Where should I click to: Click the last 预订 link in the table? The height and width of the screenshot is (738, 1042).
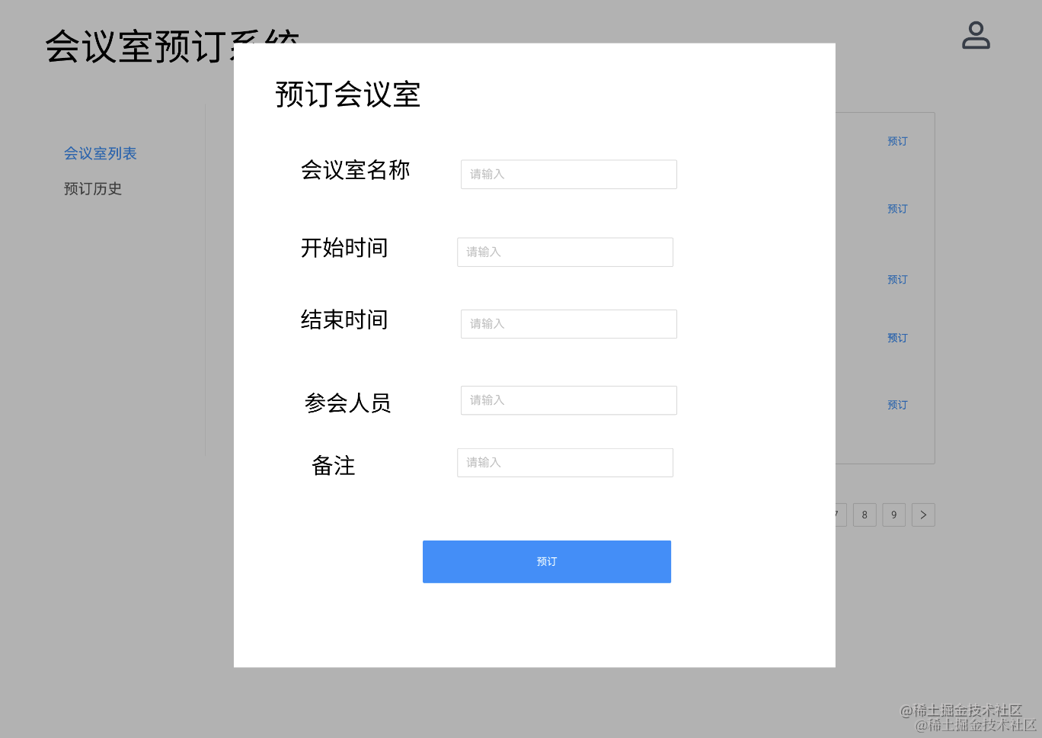coord(897,404)
